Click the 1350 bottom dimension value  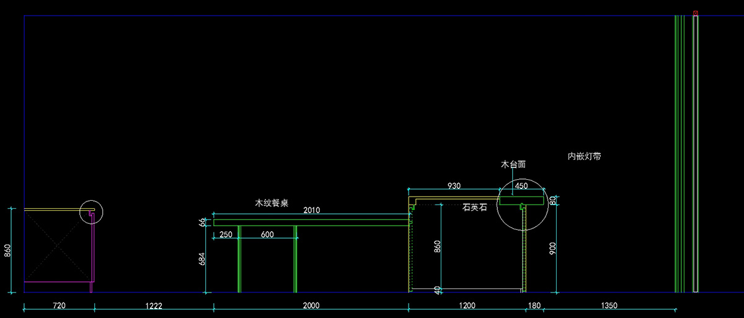[x=609, y=305]
